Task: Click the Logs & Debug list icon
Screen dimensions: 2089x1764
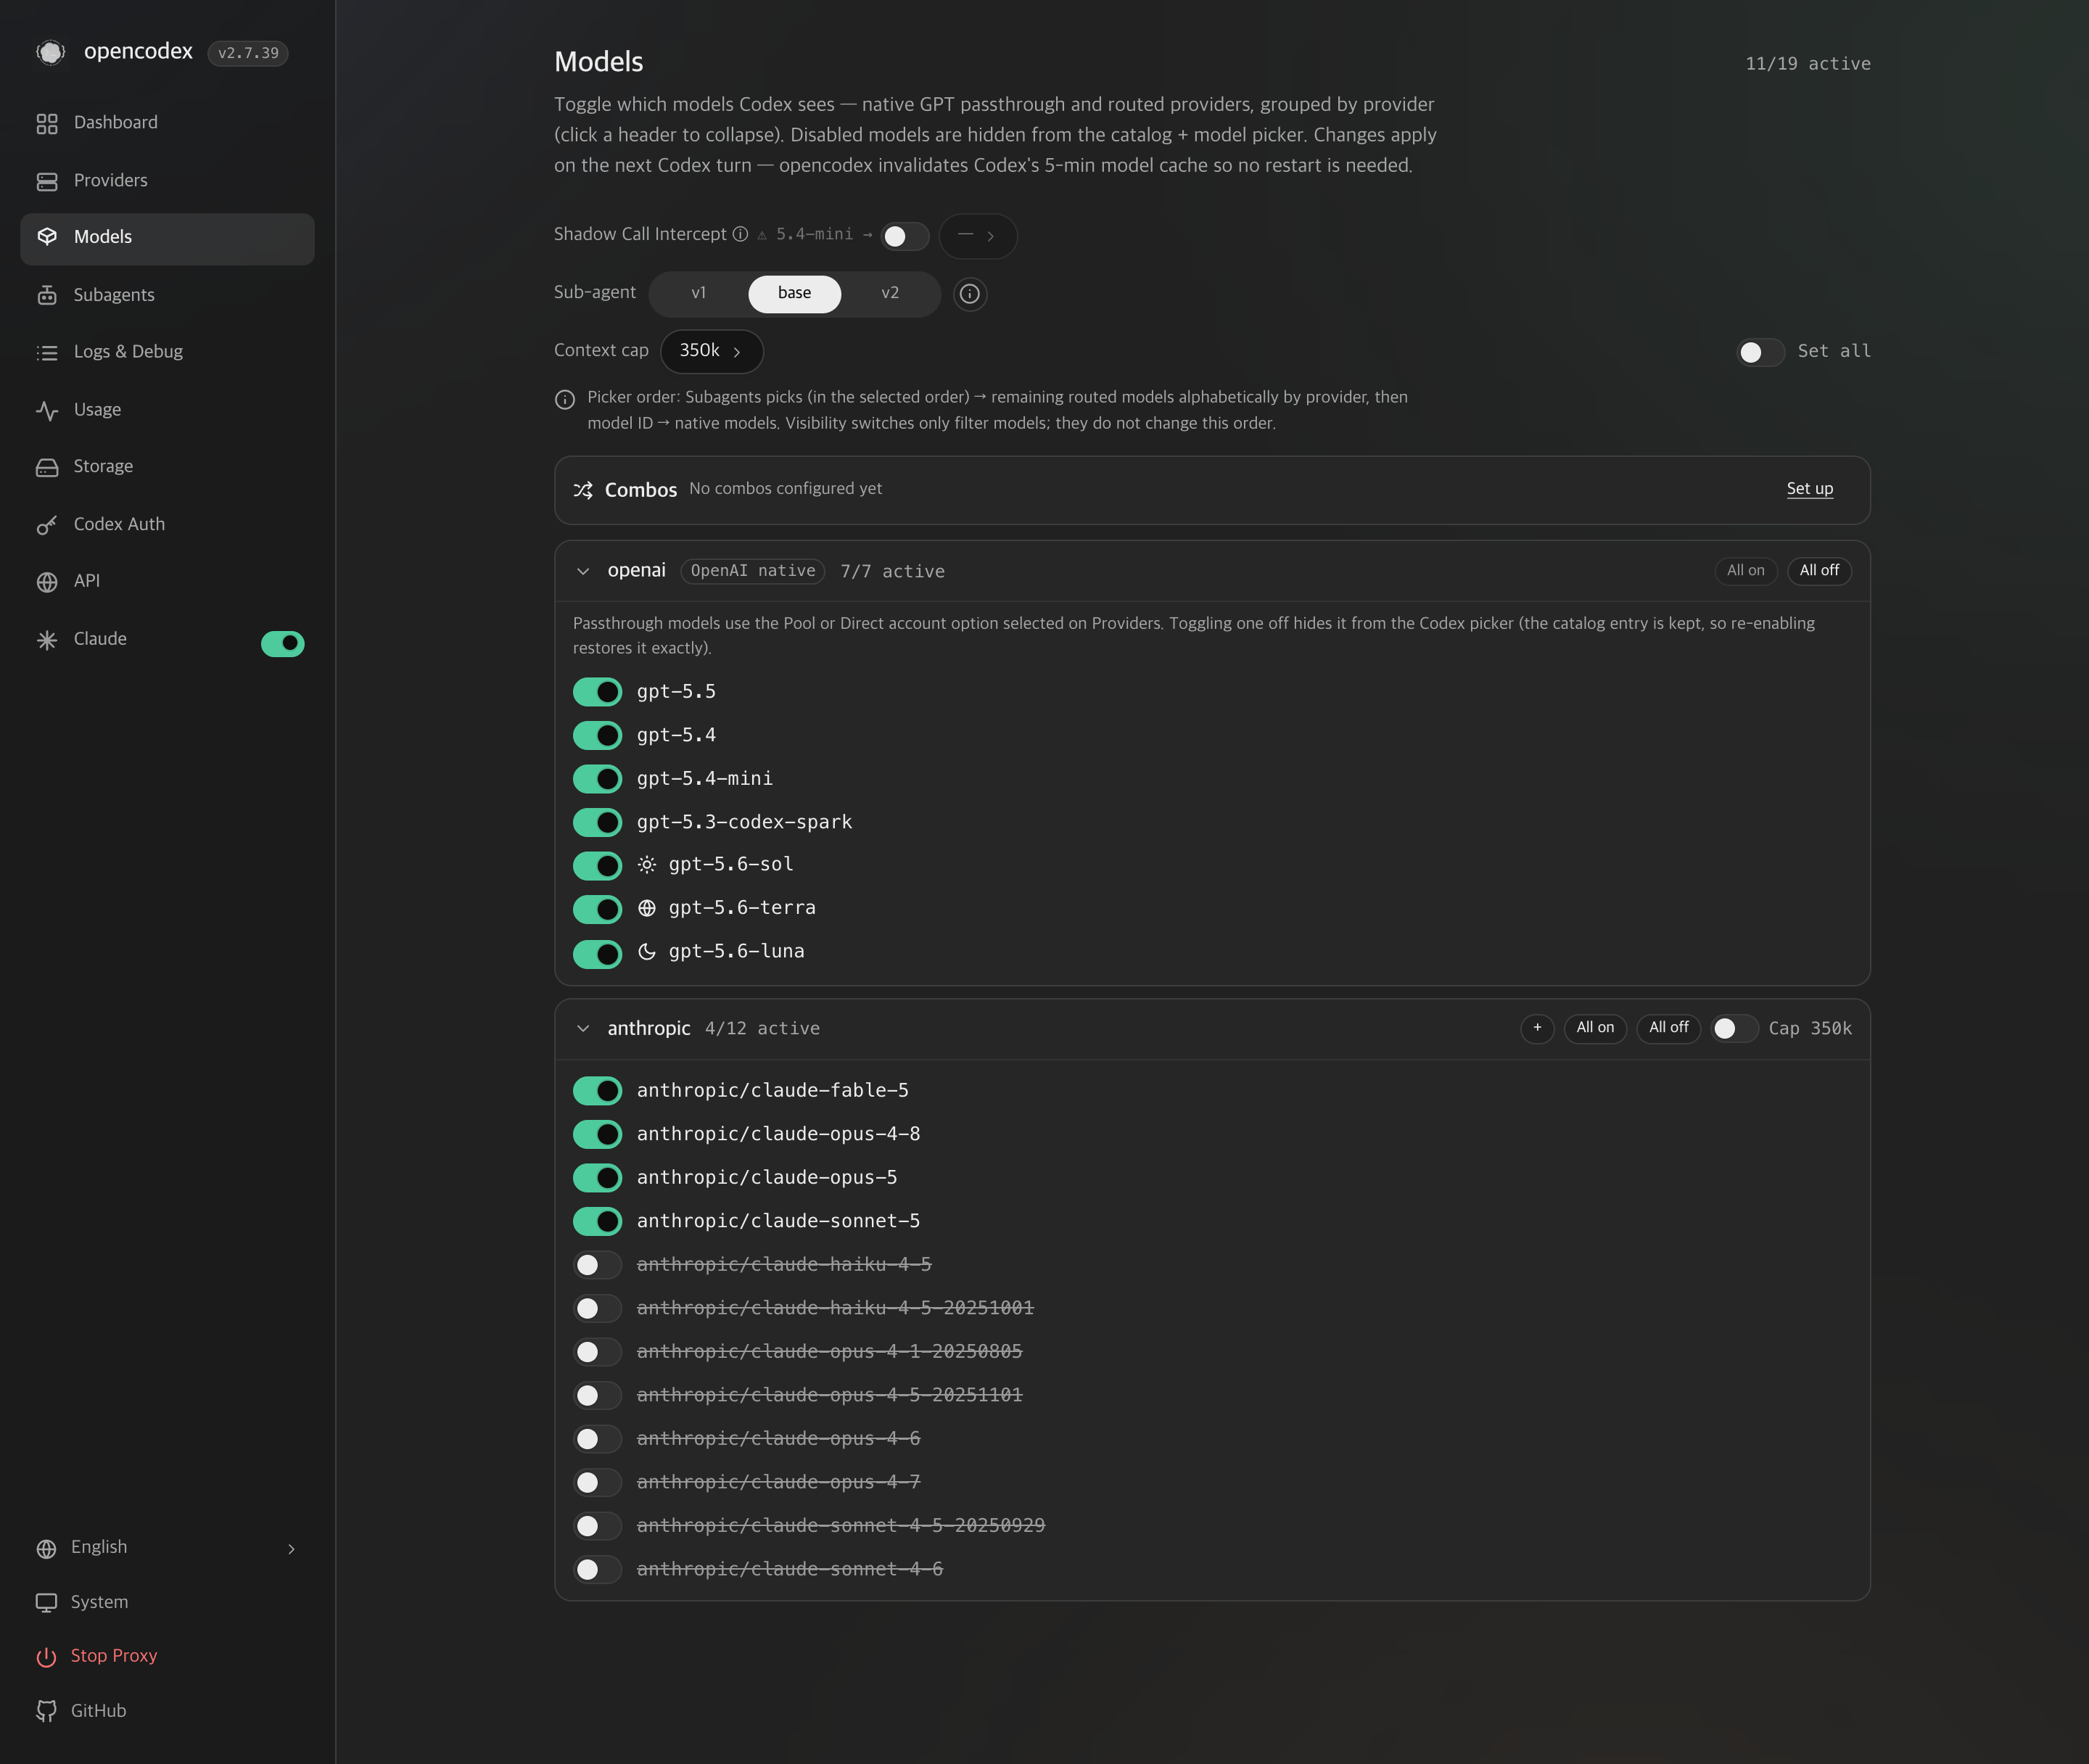Action: click(x=47, y=352)
